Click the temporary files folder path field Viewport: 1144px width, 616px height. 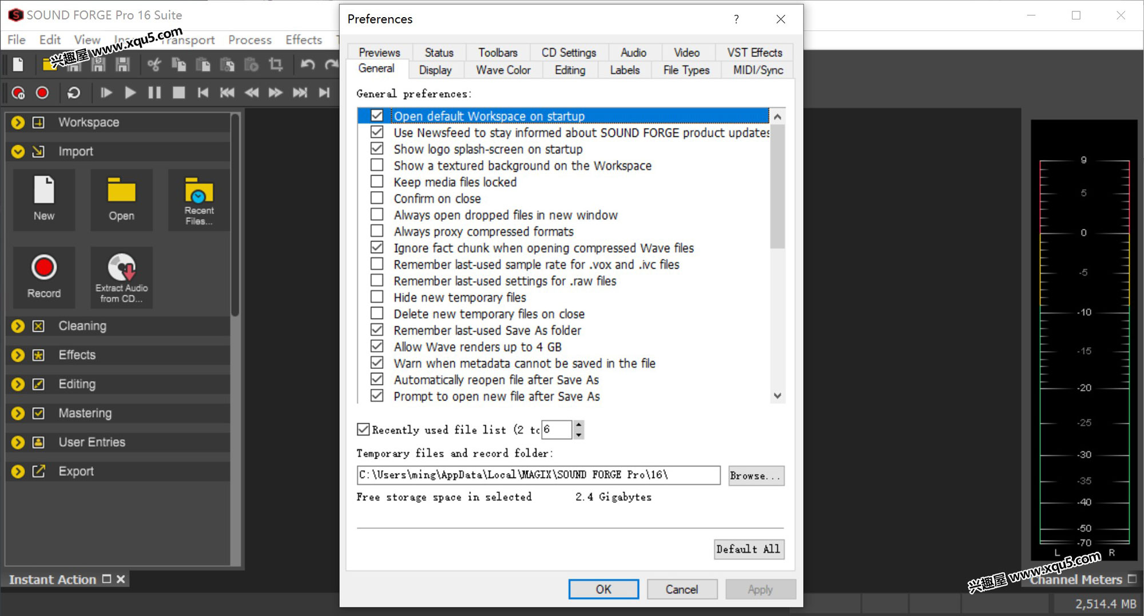pos(538,475)
